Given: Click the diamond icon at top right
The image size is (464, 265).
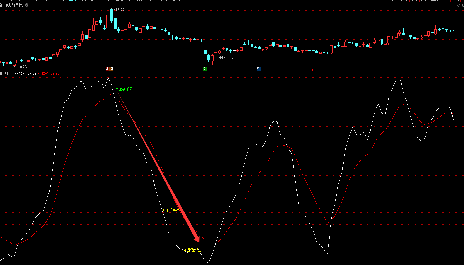Looking at the screenshot, I should [458, 5].
